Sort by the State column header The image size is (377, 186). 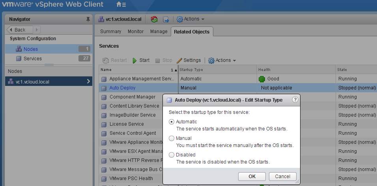[356, 70]
